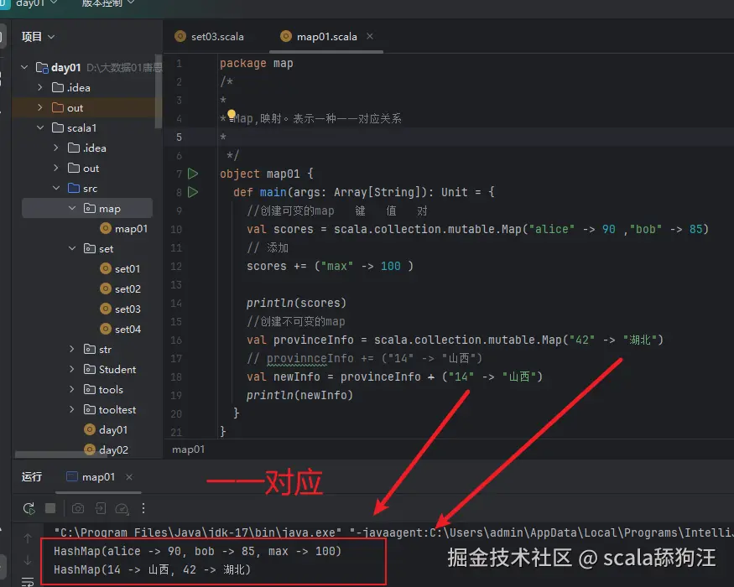Click the rerun map01 icon
The height and width of the screenshot is (587, 734).
29,508
